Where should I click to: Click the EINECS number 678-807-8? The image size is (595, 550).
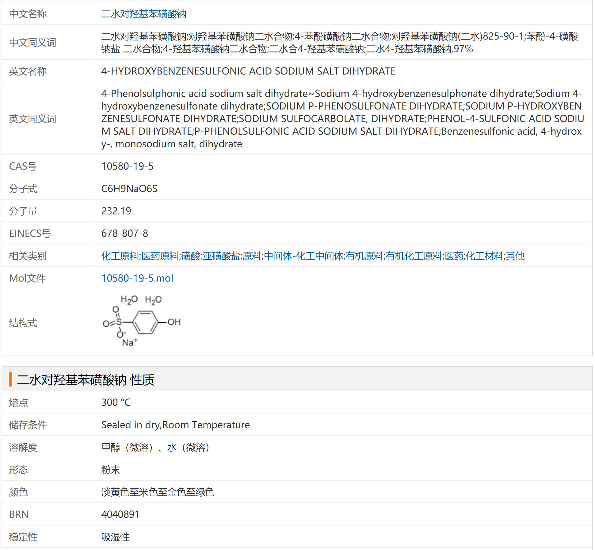click(x=124, y=233)
